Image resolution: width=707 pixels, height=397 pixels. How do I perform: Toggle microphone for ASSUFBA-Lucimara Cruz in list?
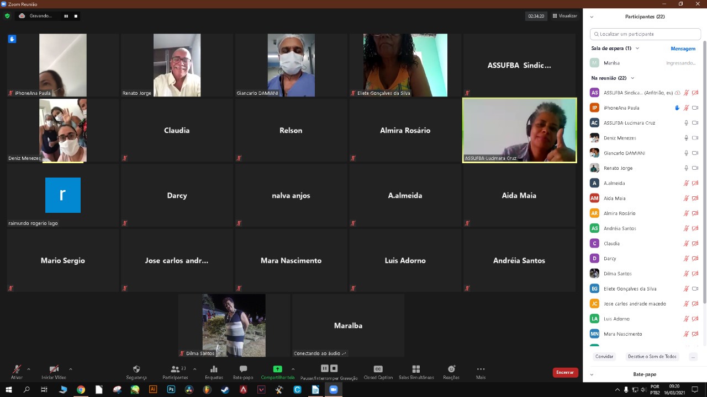point(686,123)
